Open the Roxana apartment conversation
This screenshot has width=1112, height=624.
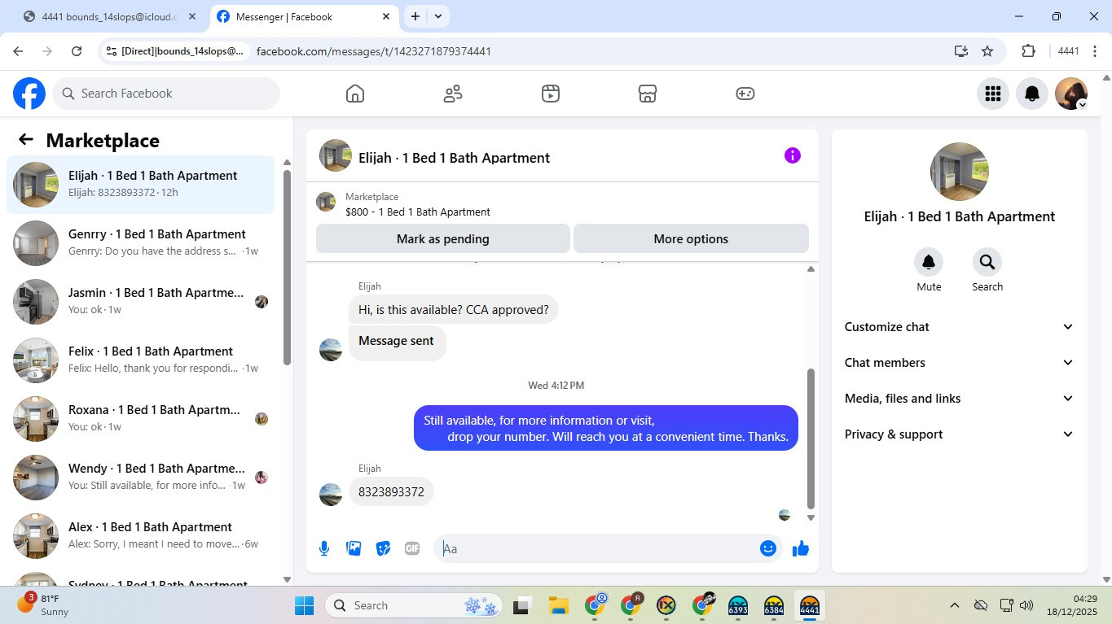click(141, 419)
